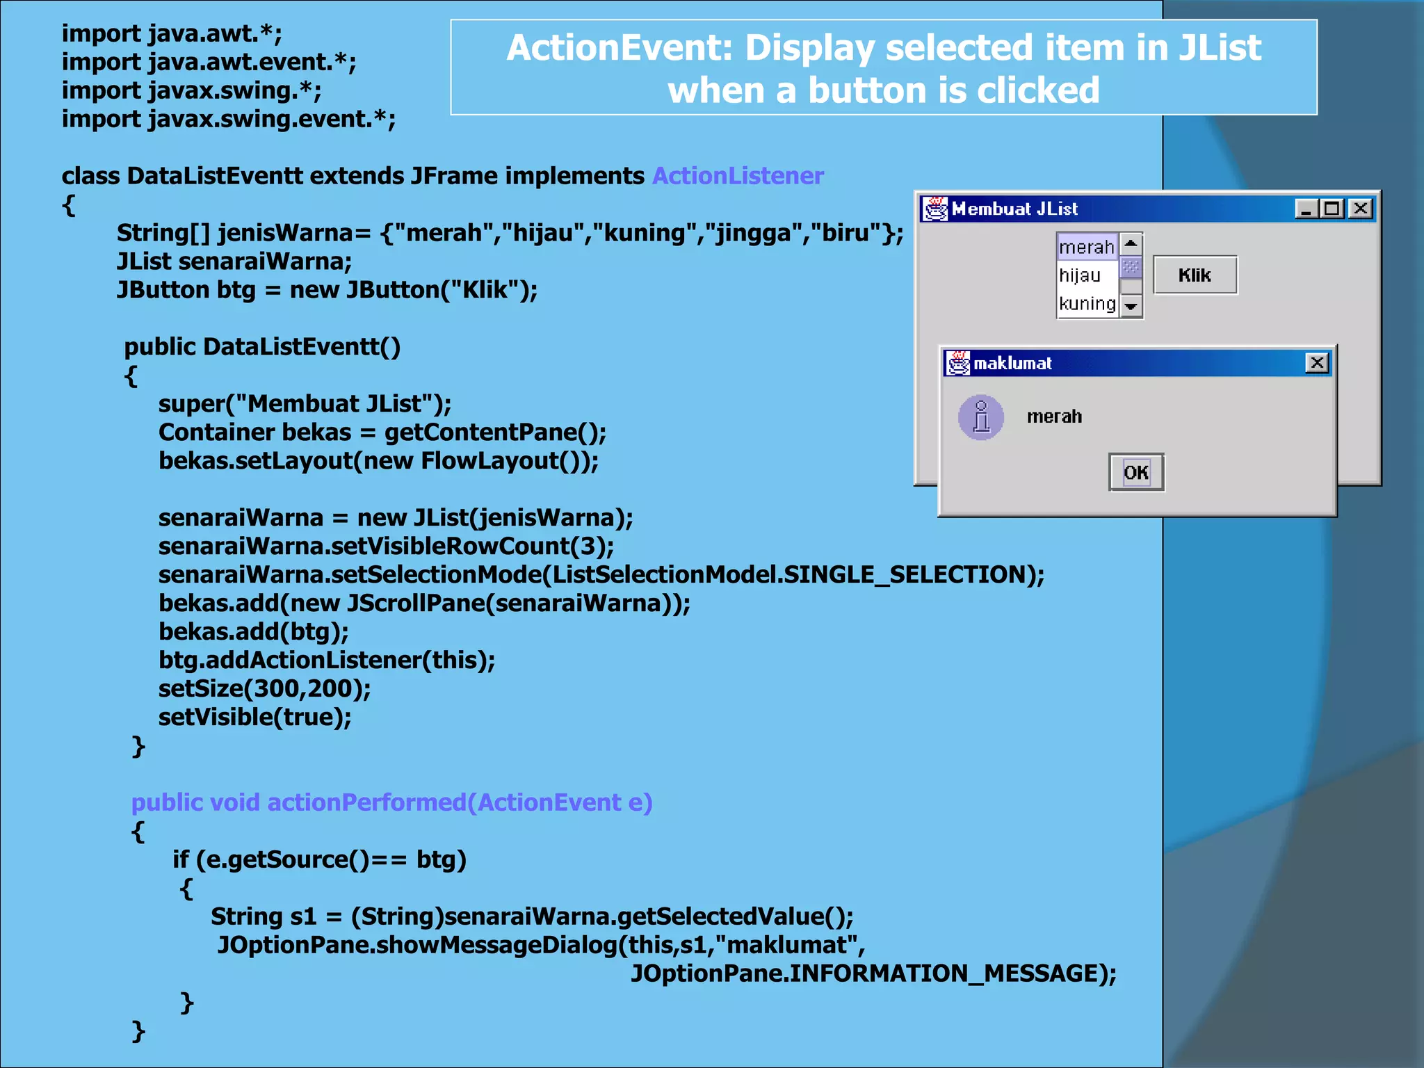The height and width of the screenshot is (1068, 1424).
Task: Click the Klik button in Membuat JList window
Action: [1195, 275]
